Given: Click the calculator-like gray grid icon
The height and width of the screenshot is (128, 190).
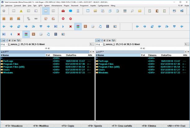Looking at the screenshot, I should (x=125, y=11).
